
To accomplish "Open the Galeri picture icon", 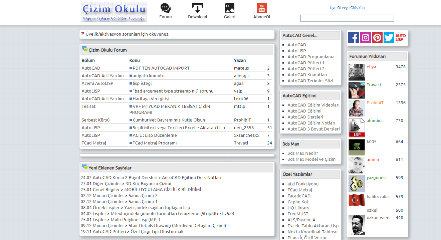I will pyautogui.click(x=229, y=8).
